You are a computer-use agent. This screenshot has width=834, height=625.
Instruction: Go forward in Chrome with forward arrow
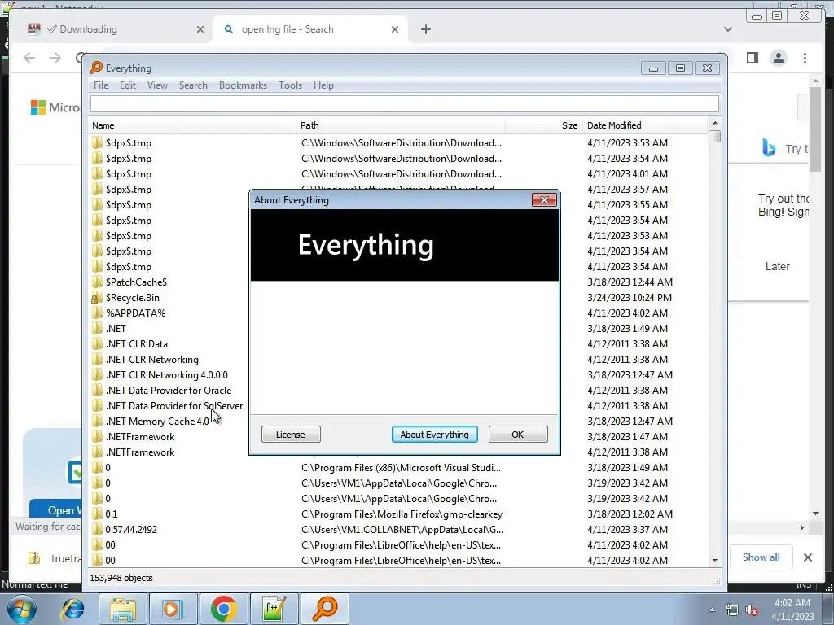(x=55, y=58)
